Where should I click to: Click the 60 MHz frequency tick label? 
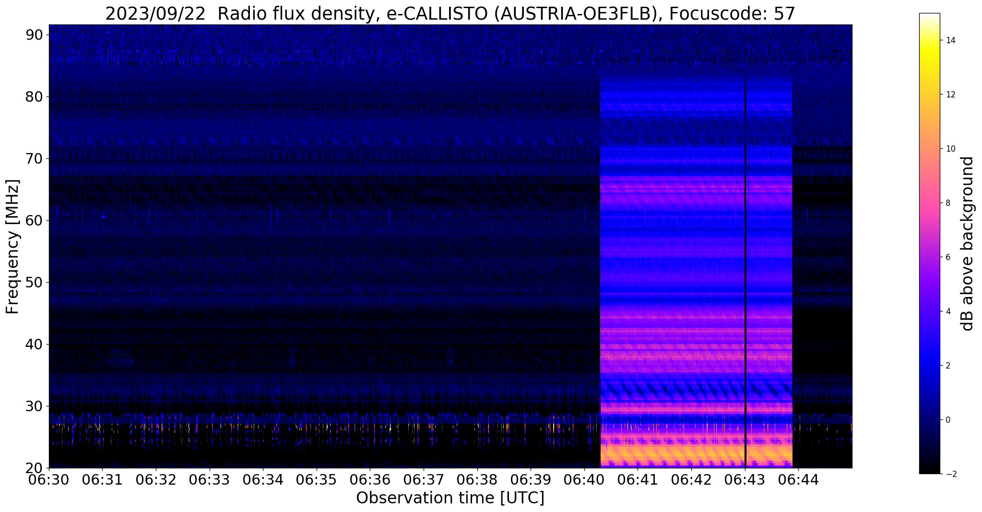(34, 221)
